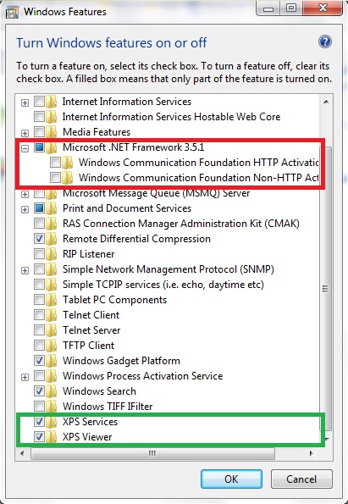
Task: Check Windows Communication Foundation HTTP Activation box
Action: click(x=55, y=163)
